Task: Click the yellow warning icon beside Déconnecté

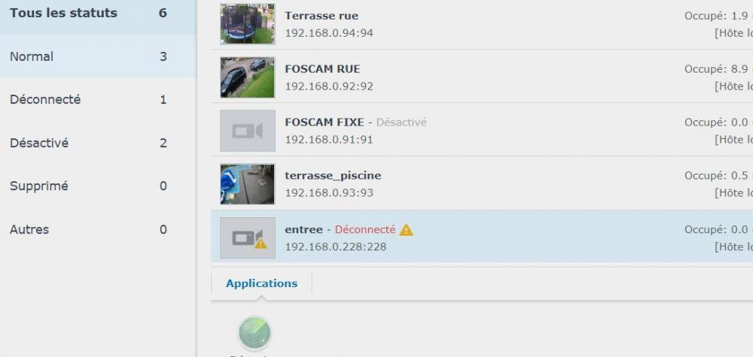Action: click(407, 230)
